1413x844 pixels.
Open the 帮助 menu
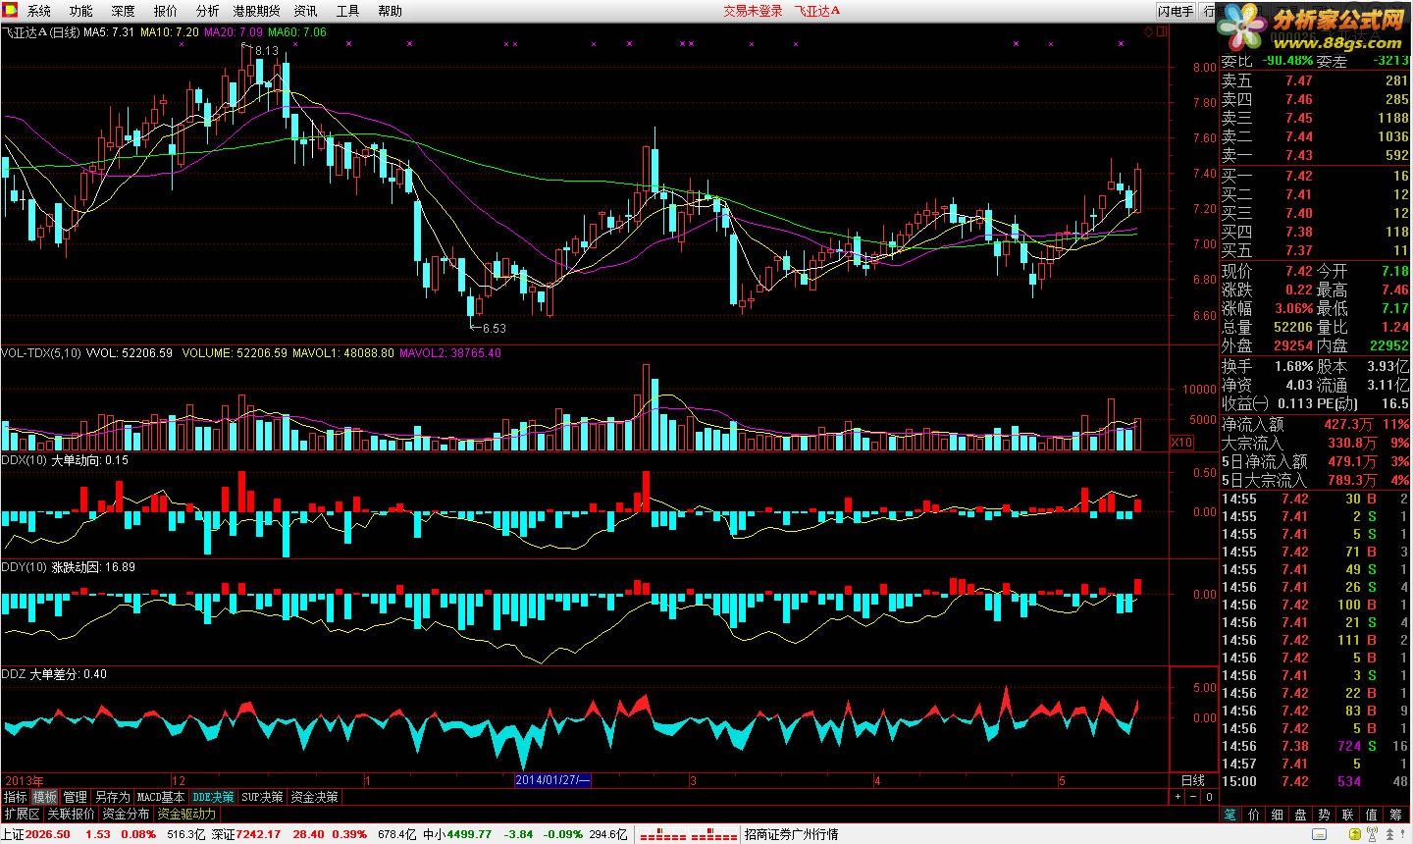390,11
